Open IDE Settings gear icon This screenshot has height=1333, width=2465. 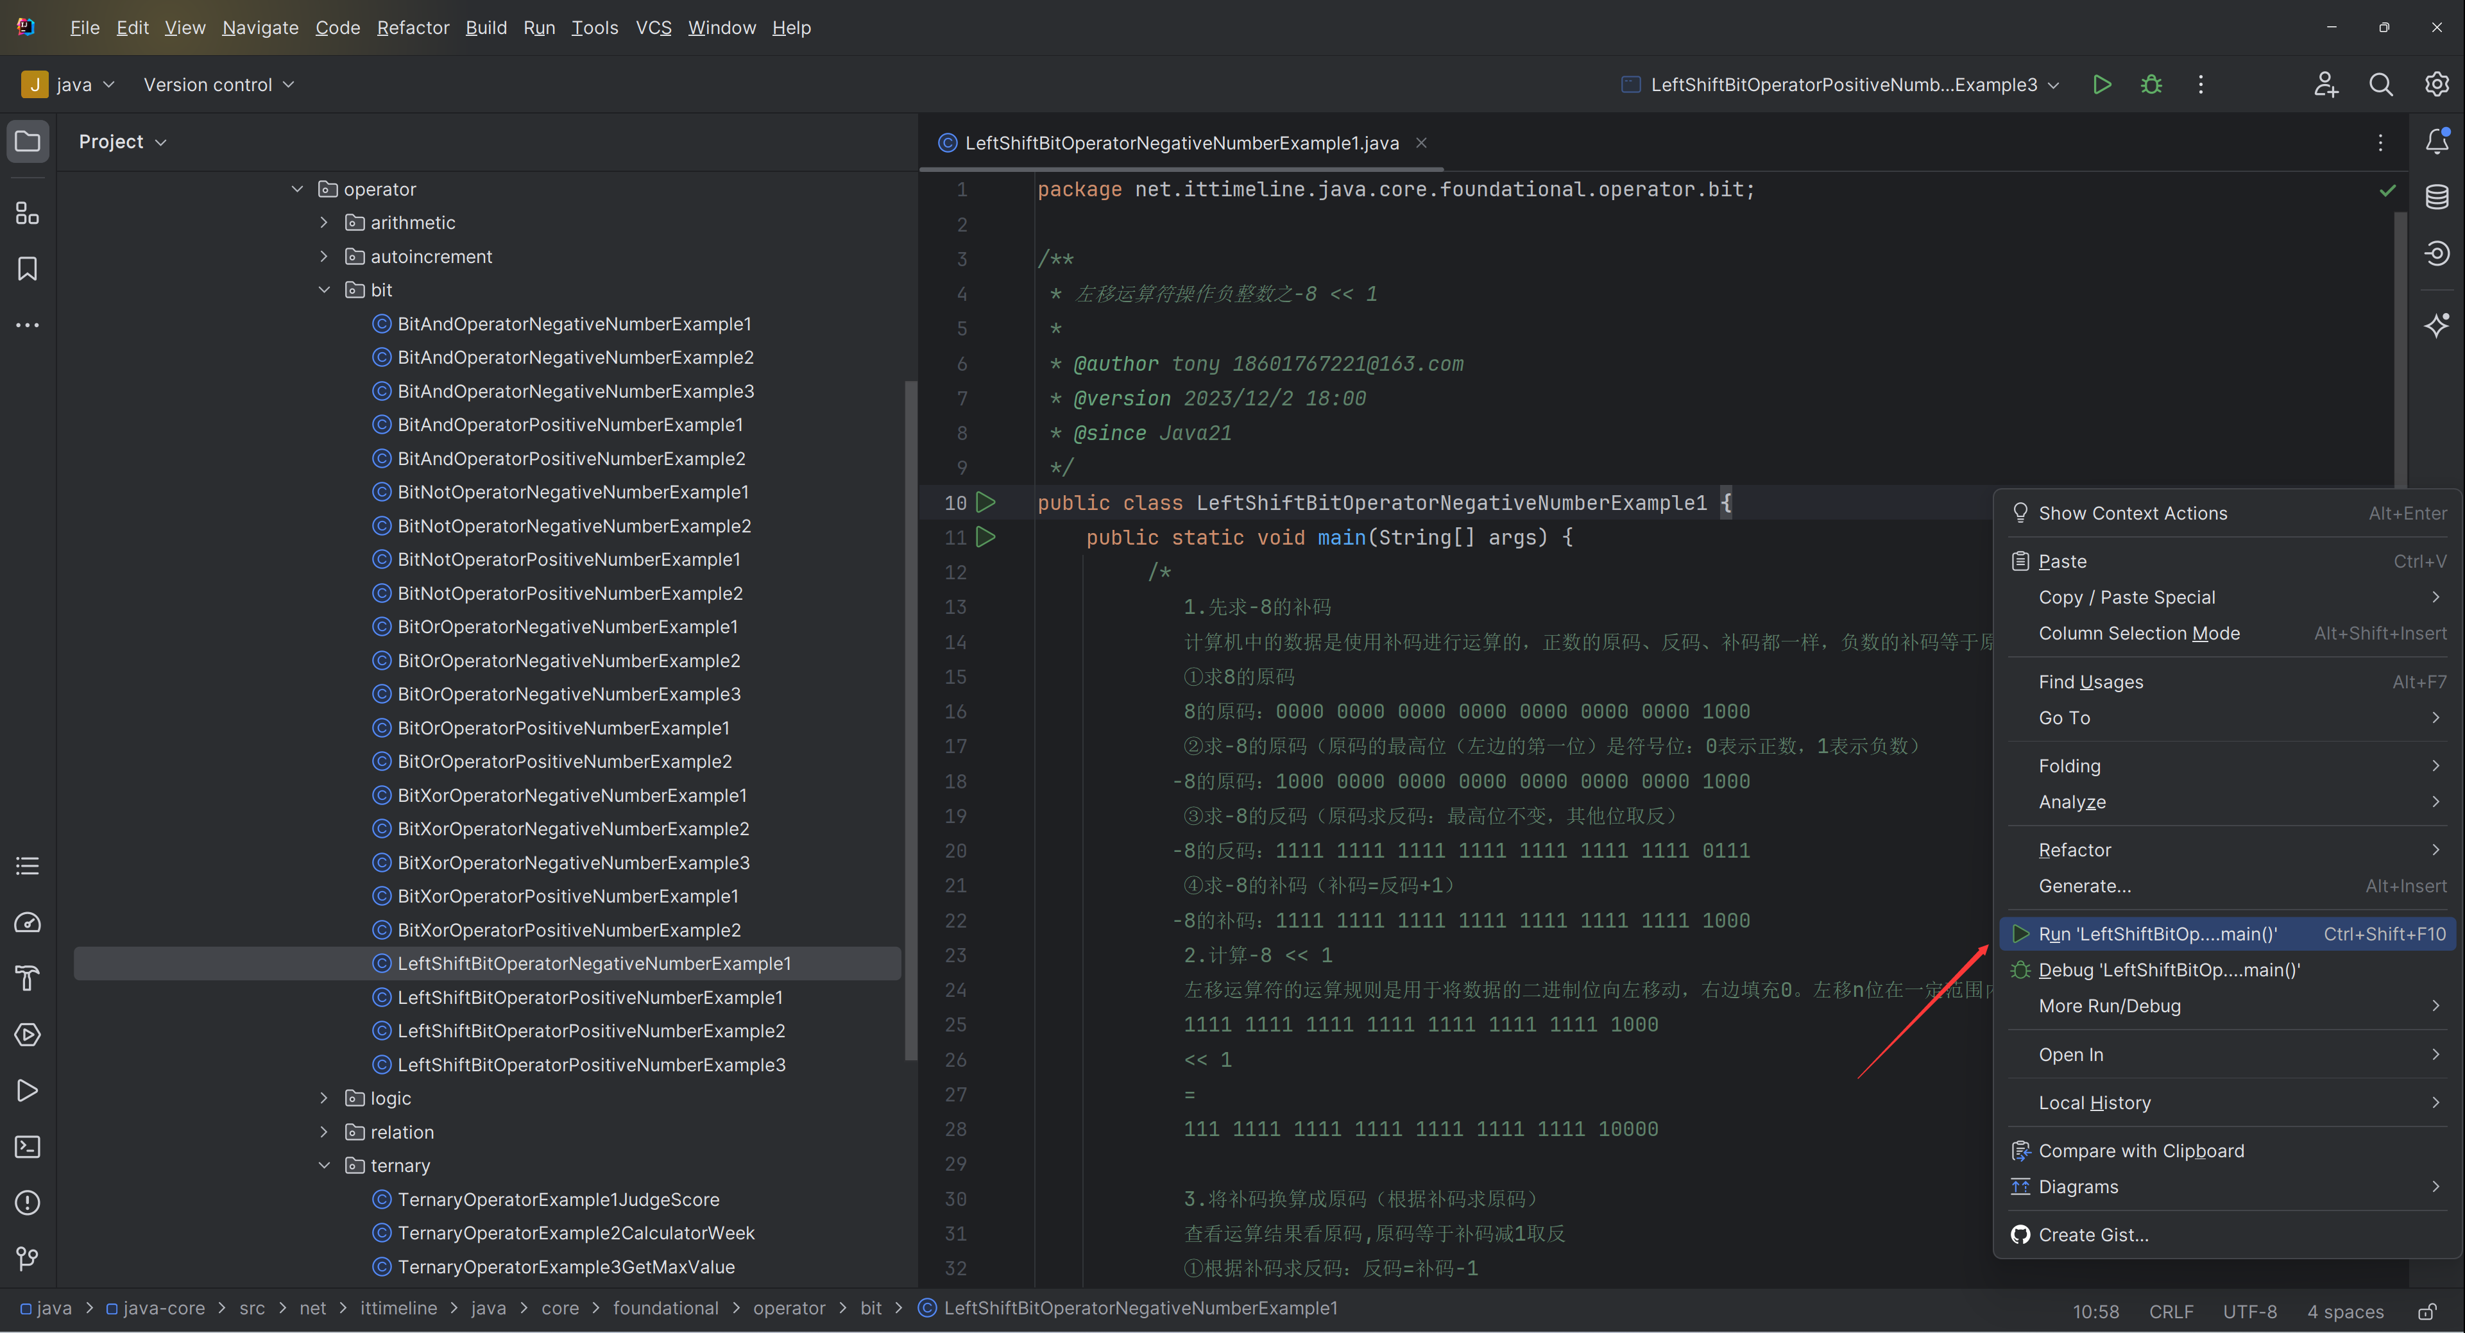click(x=2436, y=84)
